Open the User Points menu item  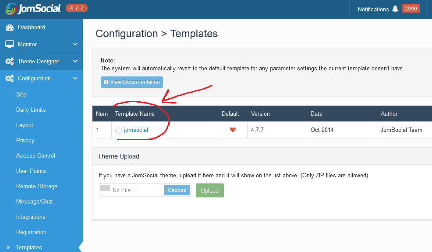(31, 171)
